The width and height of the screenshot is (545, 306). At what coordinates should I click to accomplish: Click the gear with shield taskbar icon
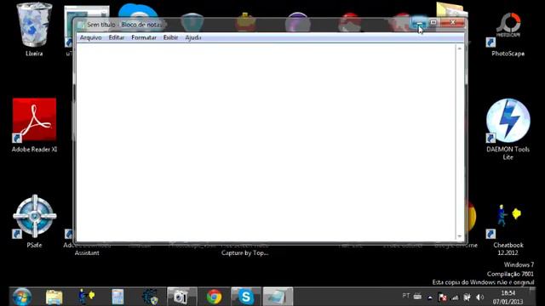pyautogui.click(x=150, y=297)
